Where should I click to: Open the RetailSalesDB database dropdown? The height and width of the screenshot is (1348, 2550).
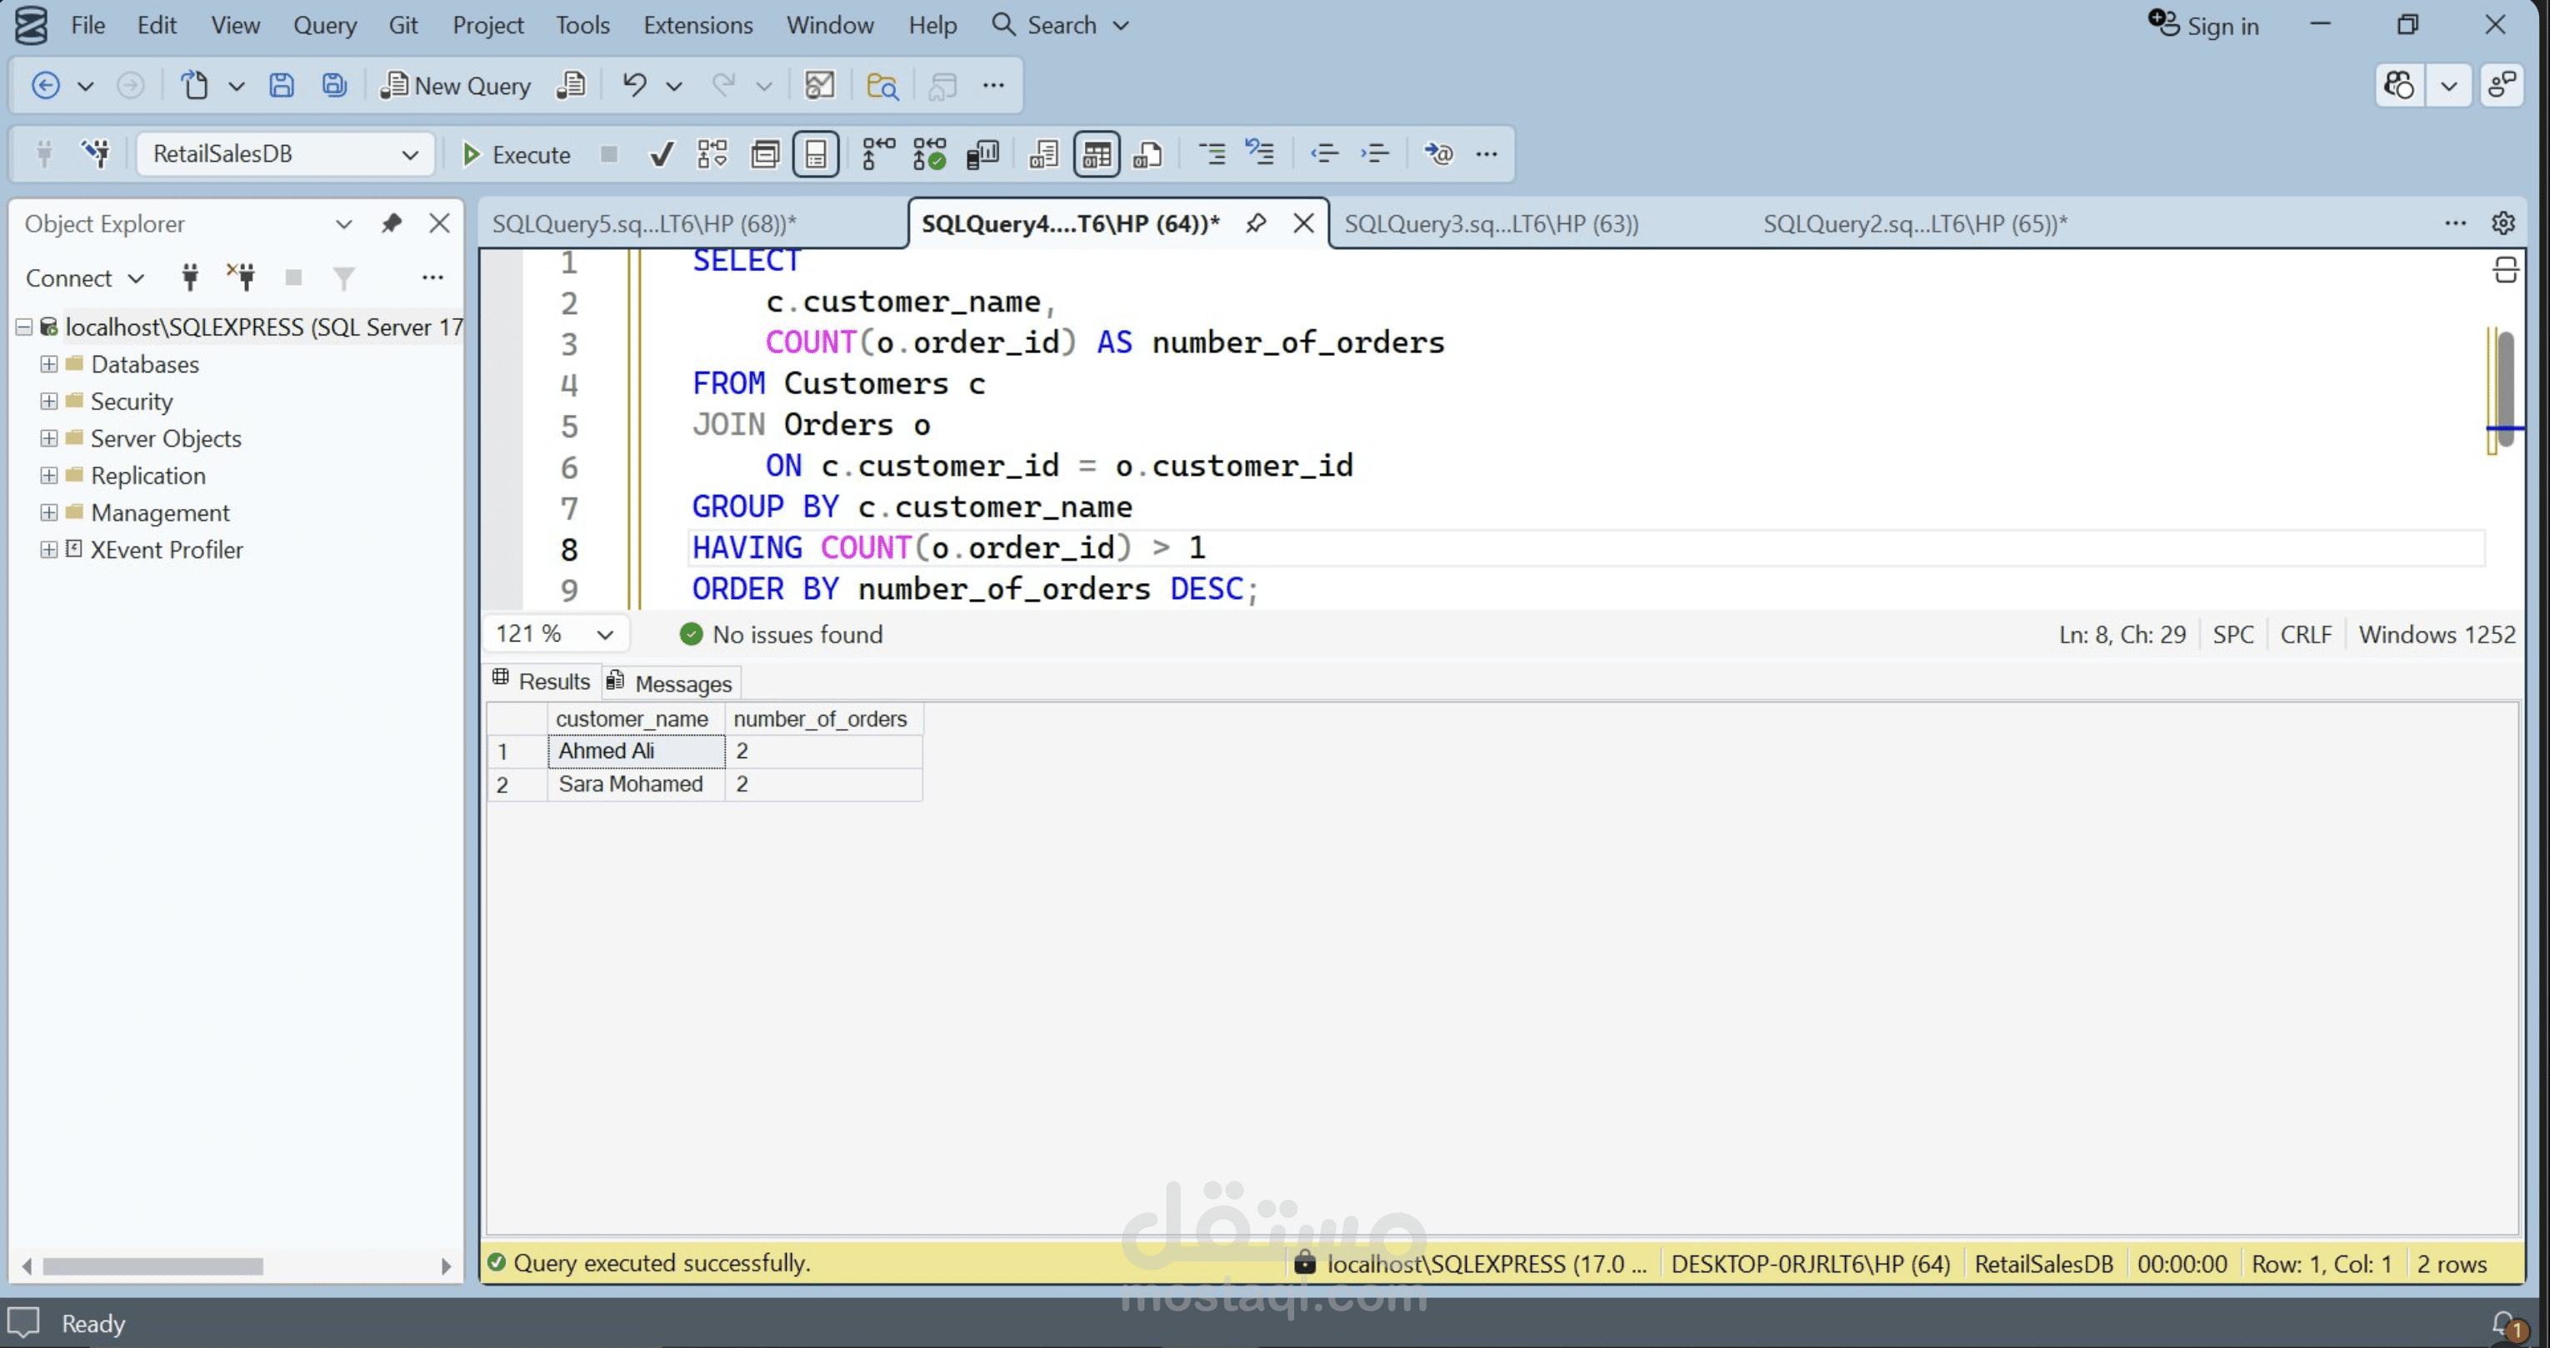point(409,154)
